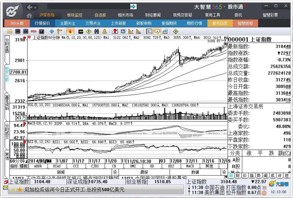Image resolution: width=293 pixels, height=198 pixels.
Task: Open the 沪深市场 menu
Action: pyautogui.click(x=47, y=15)
